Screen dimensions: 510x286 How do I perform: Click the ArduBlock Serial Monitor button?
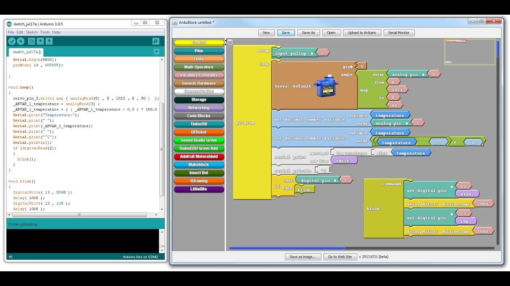pyautogui.click(x=399, y=33)
